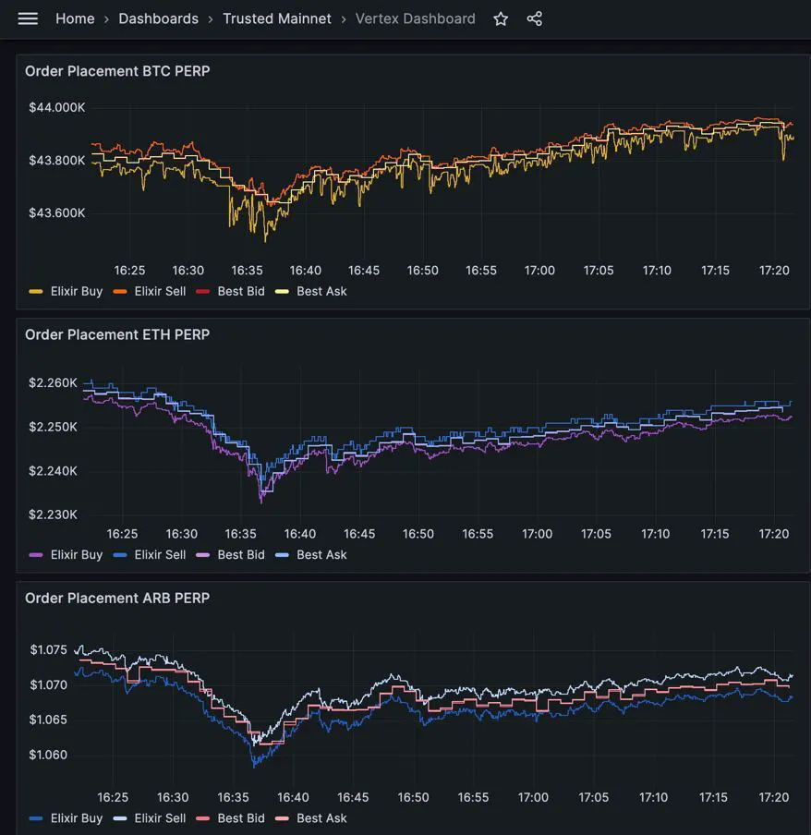The height and width of the screenshot is (835, 811).
Task: Toggle Elixir Sell series in BTC panel
Action: point(162,291)
